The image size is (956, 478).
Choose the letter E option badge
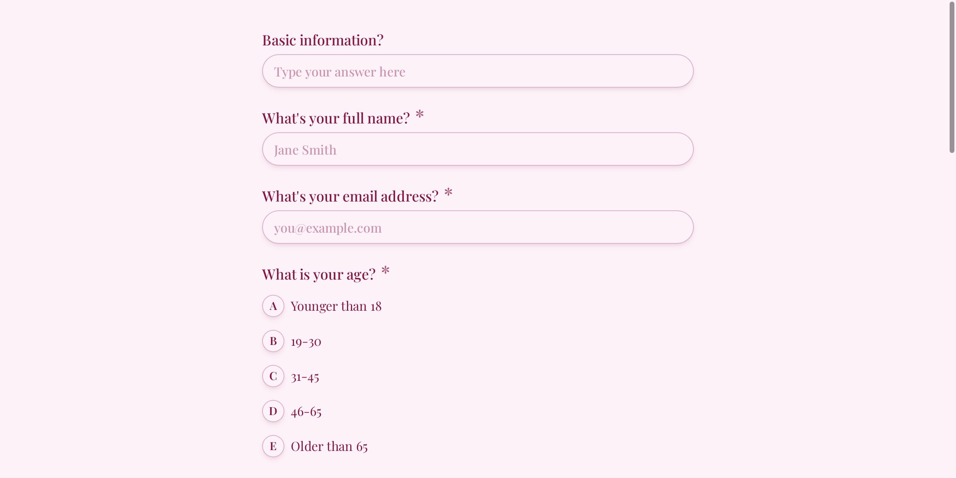pyautogui.click(x=273, y=446)
